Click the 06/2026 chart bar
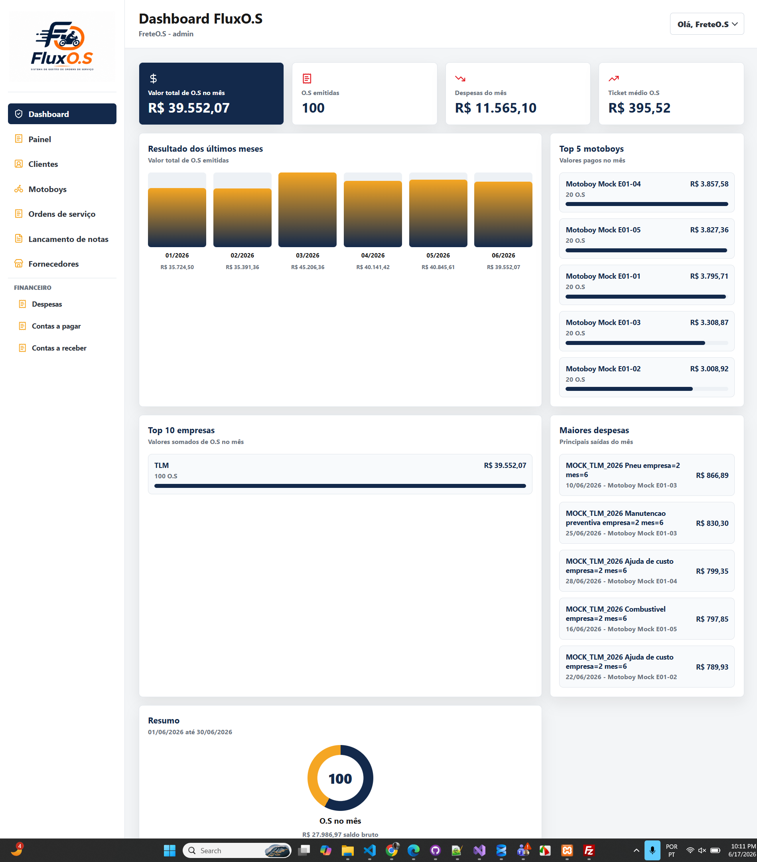The width and height of the screenshot is (757, 862). (x=503, y=214)
